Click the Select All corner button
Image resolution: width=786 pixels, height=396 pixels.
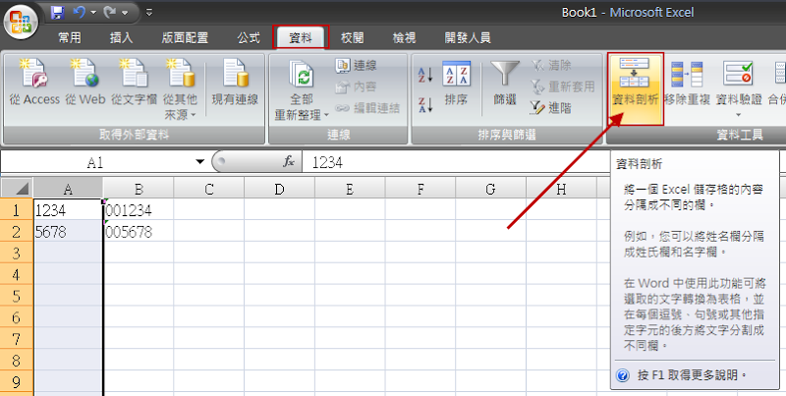tap(17, 188)
